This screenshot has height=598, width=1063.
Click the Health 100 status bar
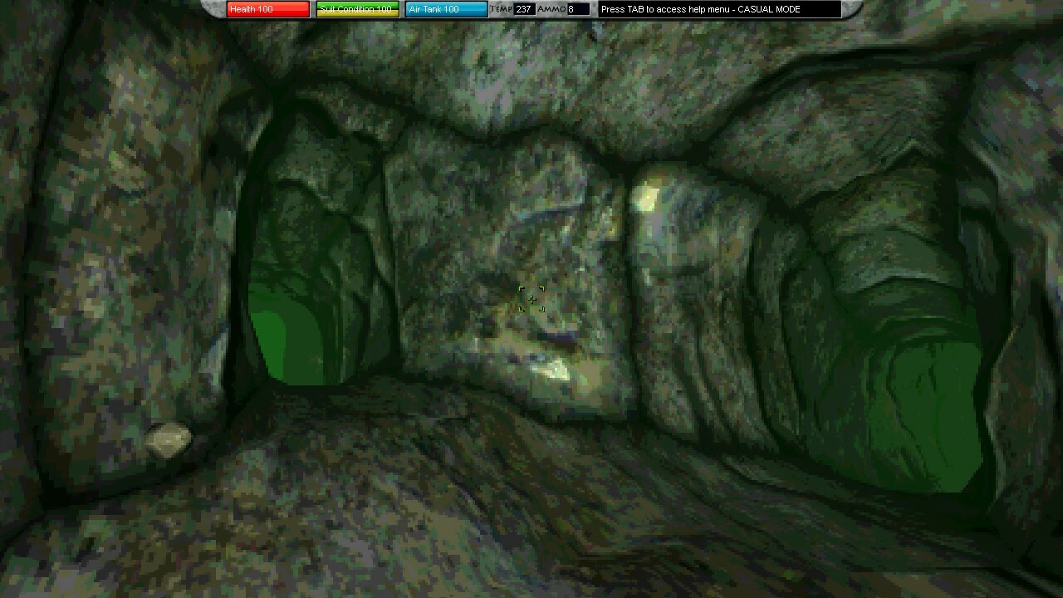click(x=266, y=10)
